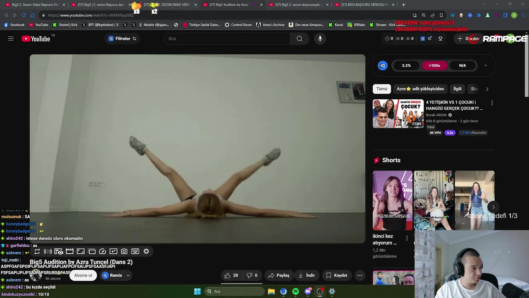Open the IDRlabs bookmark

click(357, 25)
